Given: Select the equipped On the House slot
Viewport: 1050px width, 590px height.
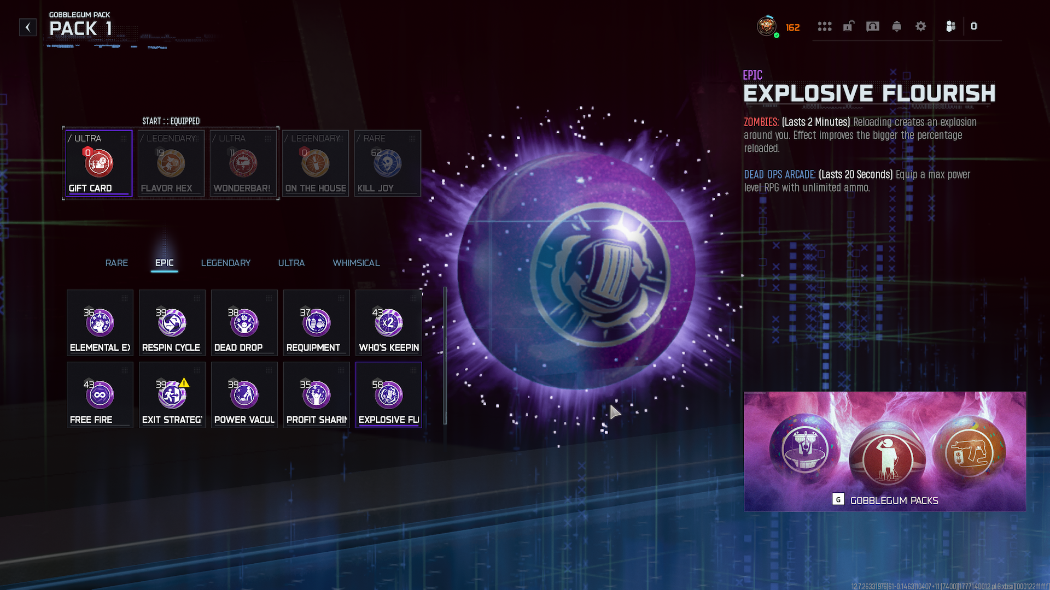Looking at the screenshot, I should click(316, 163).
